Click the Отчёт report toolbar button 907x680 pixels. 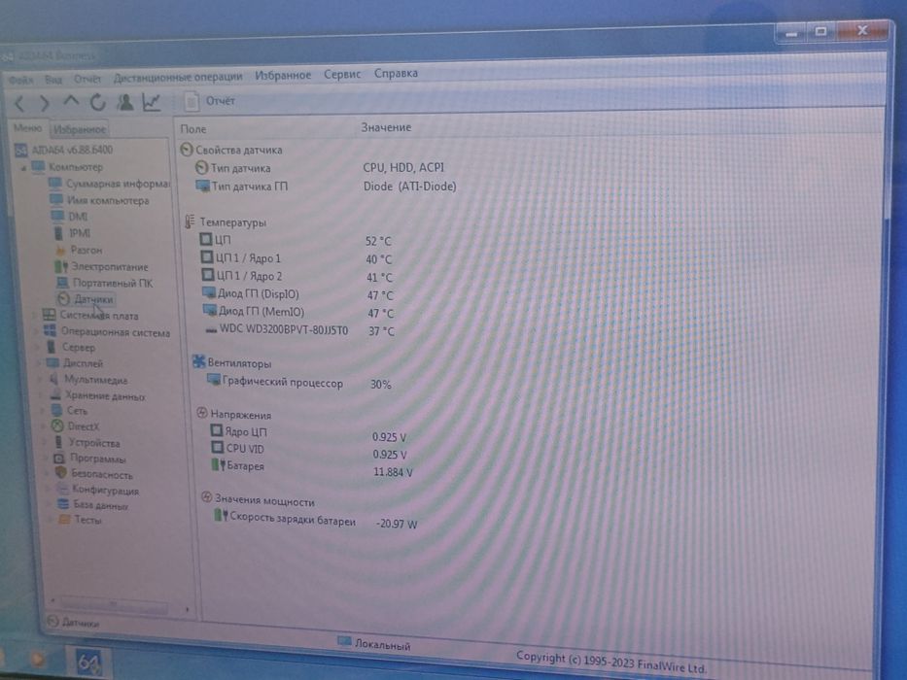(209, 101)
